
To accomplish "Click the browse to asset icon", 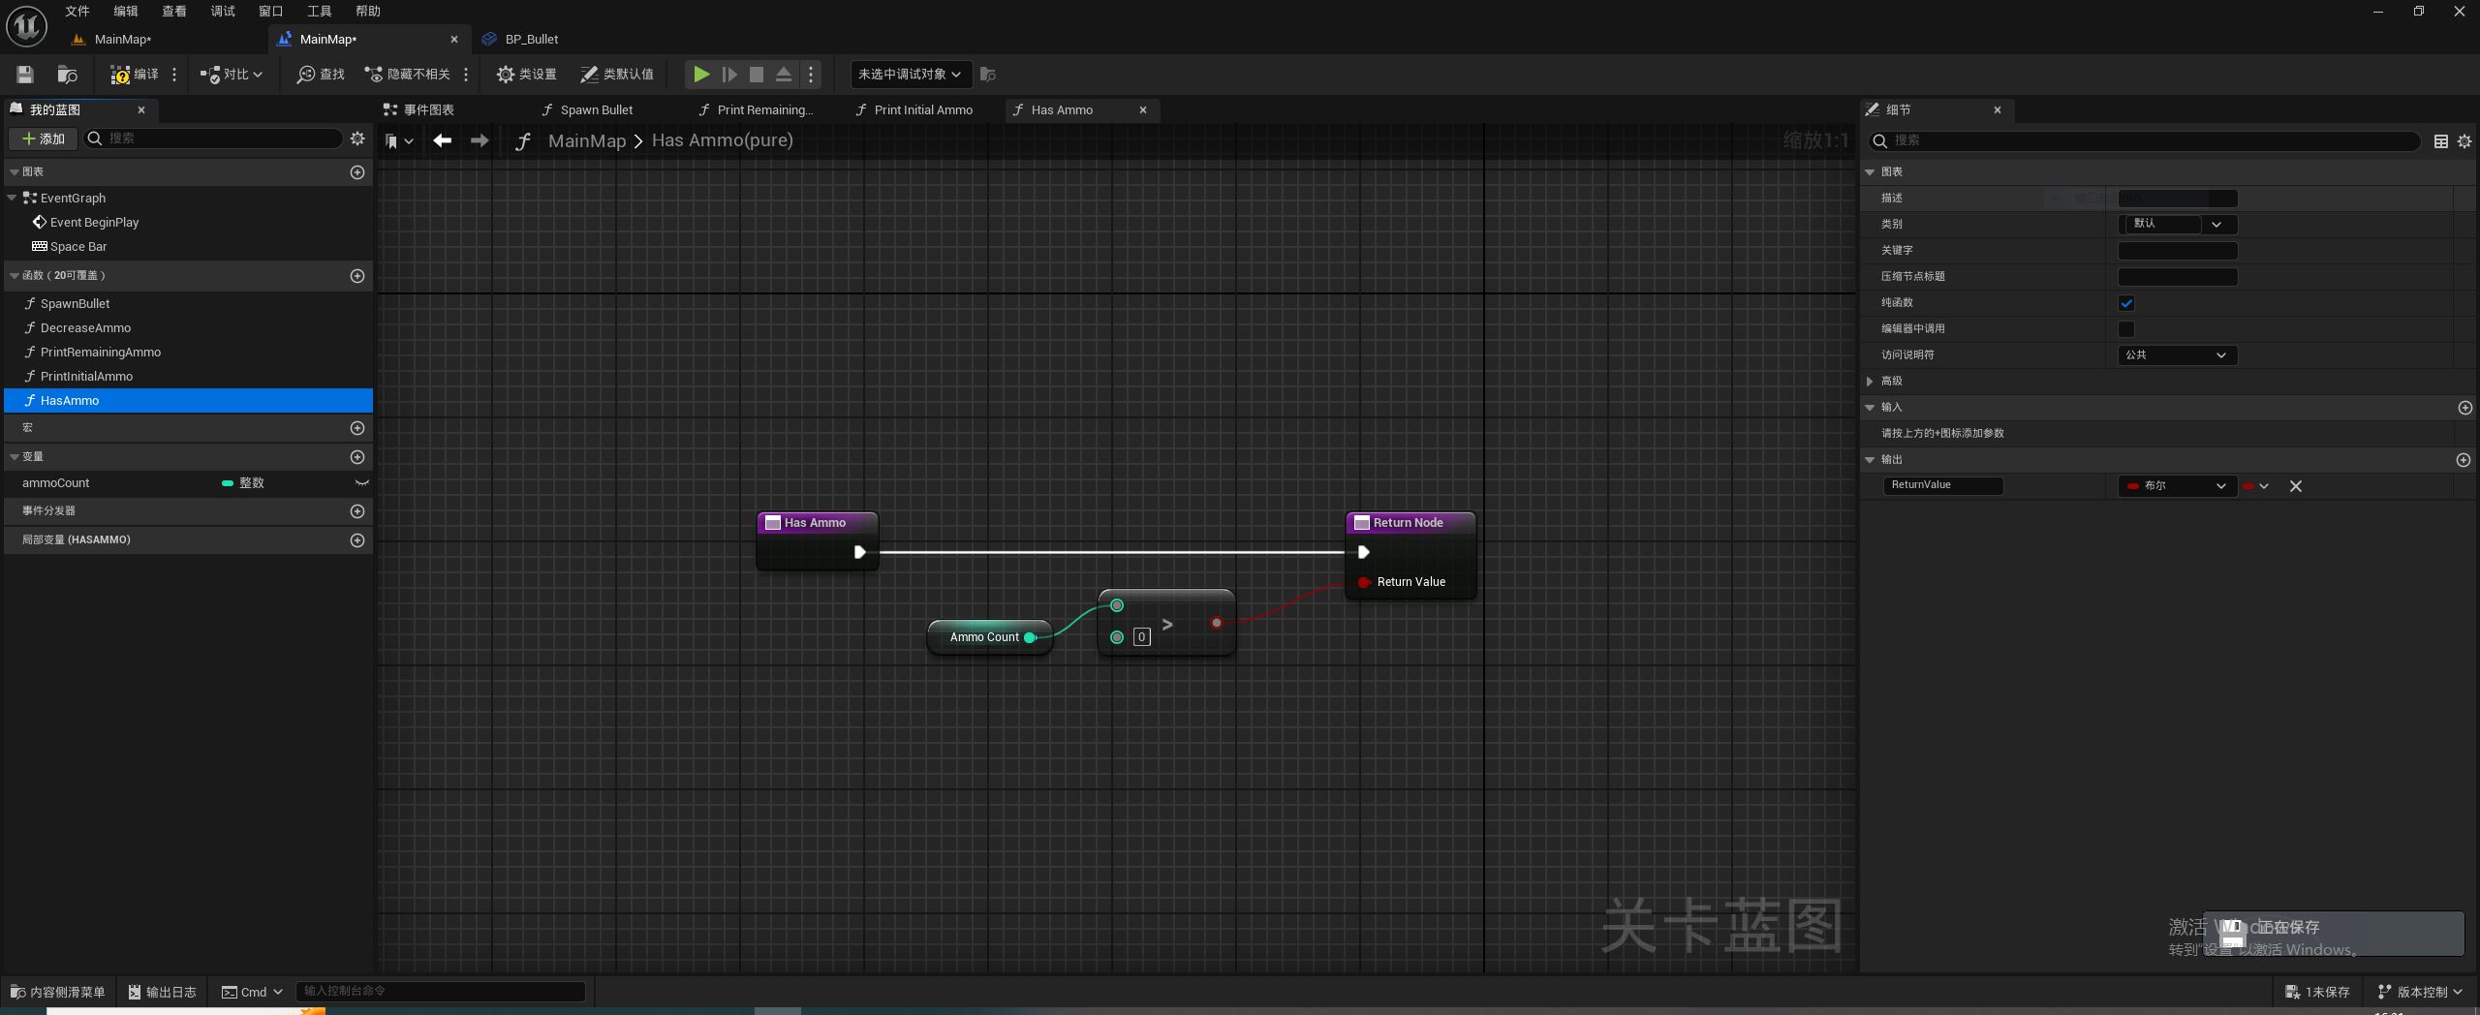I will click(x=67, y=75).
